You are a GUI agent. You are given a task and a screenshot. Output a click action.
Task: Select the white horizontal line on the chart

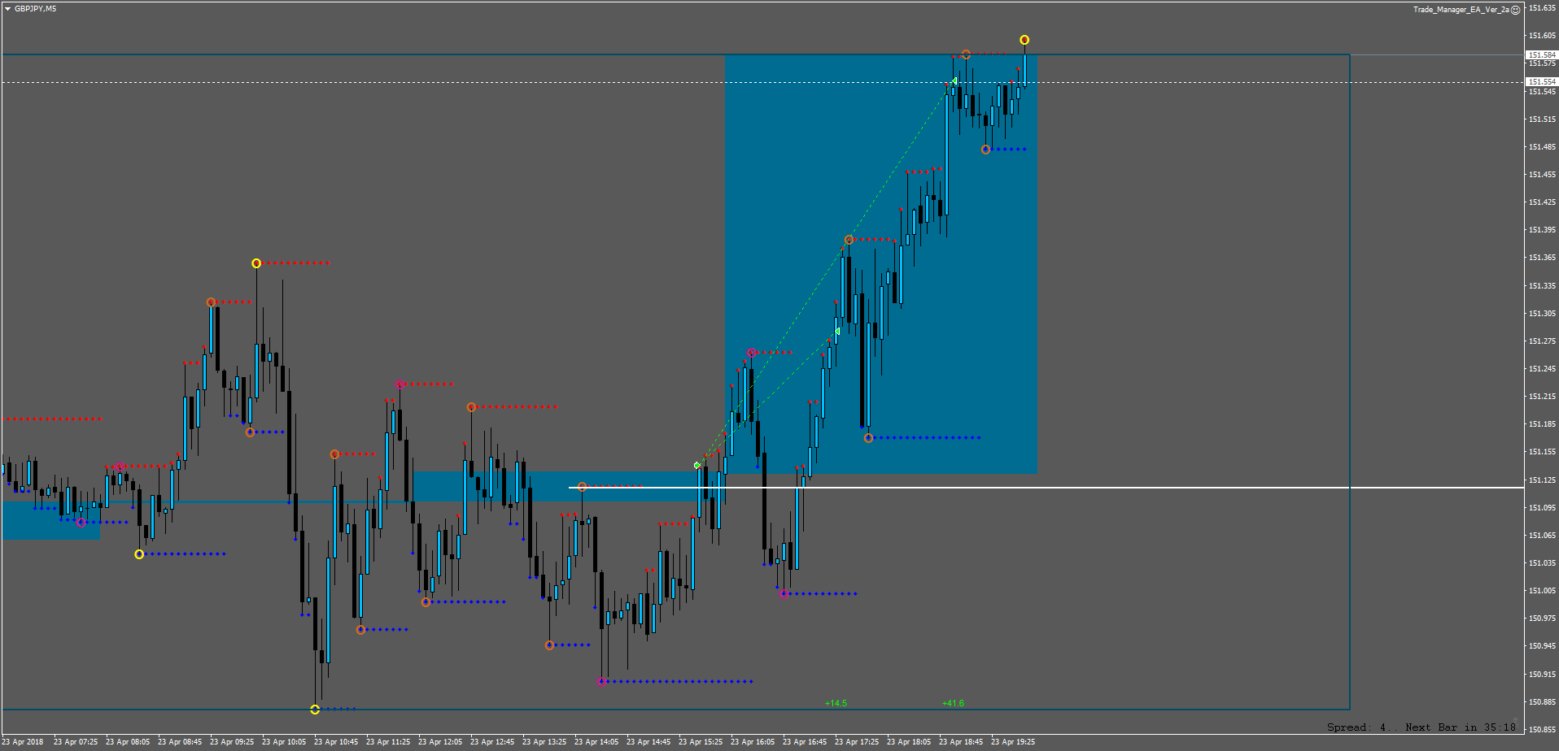pos(1046,488)
